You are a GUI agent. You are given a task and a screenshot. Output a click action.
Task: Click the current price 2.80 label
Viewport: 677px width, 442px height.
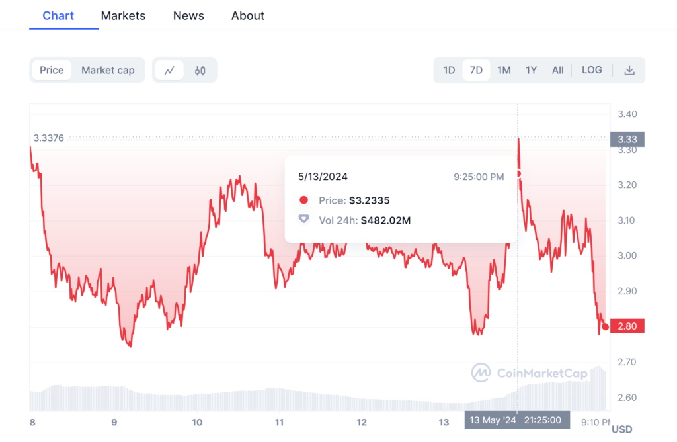click(x=627, y=326)
